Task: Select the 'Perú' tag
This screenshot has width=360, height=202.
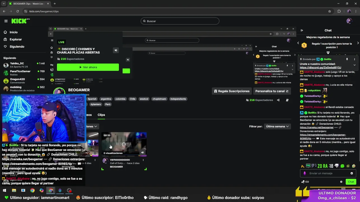Action: pyautogui.click(x=108, y=104)
